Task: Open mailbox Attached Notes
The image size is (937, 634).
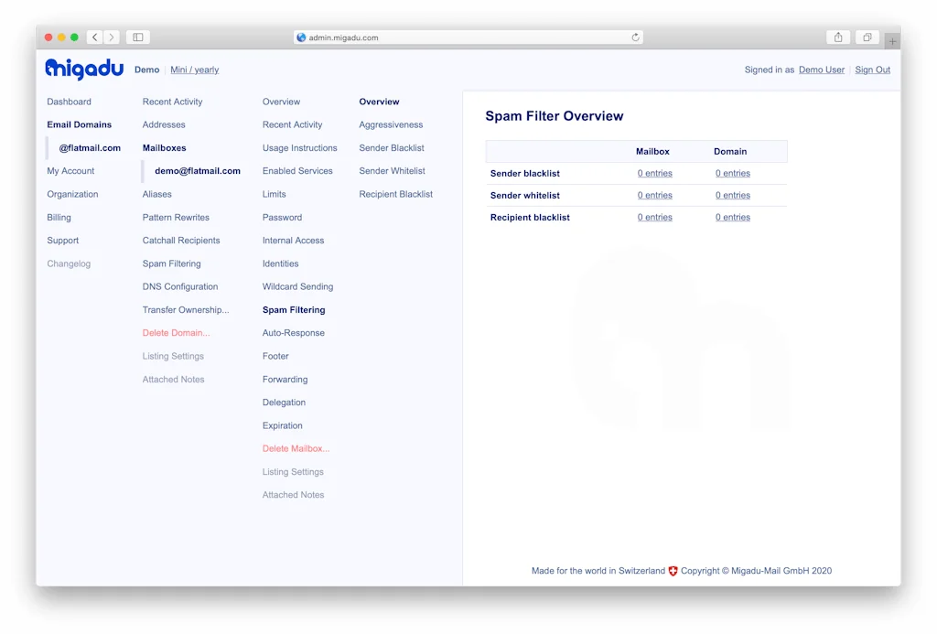Action: pos(293,495)
